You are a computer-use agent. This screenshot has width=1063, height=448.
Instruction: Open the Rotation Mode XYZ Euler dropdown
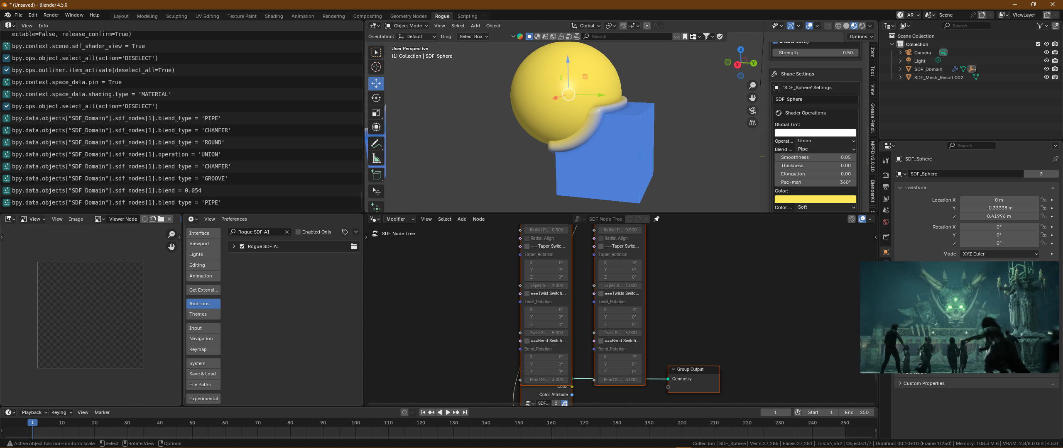[x=999, y=254]
